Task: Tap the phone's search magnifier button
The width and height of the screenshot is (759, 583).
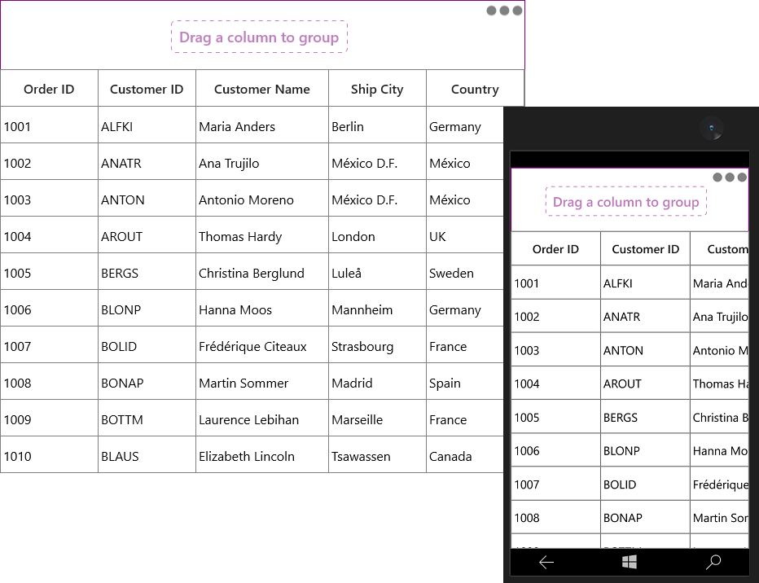Action: [713, 562]
